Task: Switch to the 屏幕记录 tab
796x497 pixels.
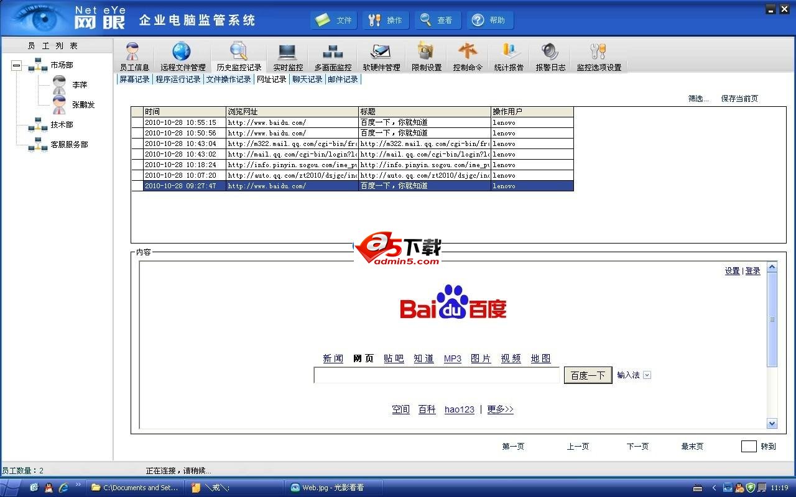Action: [134, 80]
